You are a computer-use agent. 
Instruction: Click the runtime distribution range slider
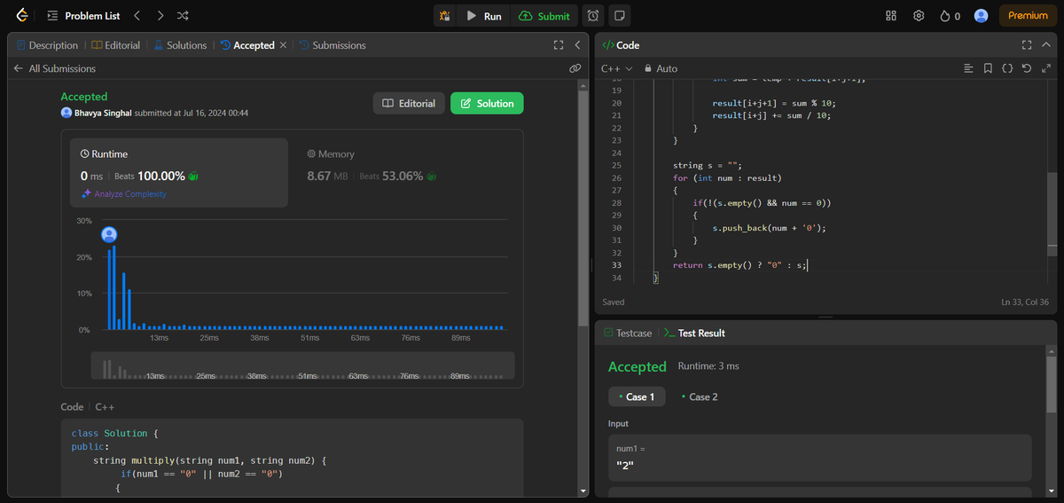coord(302,365)
